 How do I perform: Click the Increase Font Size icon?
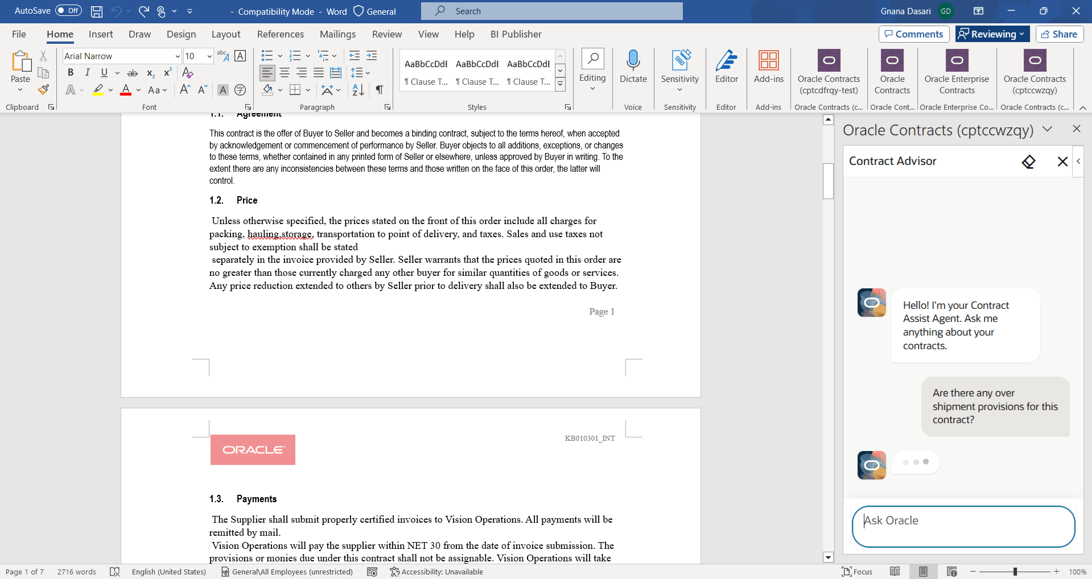click(185, 90)
